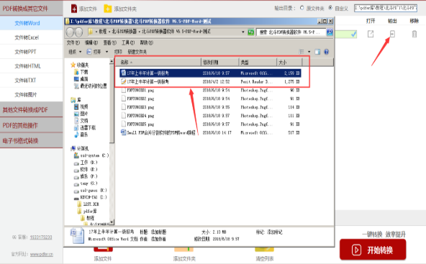This screenshot has width=426, height=264.
Task: Select the Foxit Reader PDF file row
Action: coord(210,81)
